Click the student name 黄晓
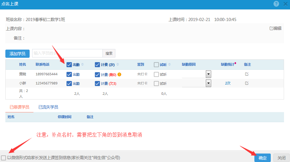The height and width of the screenshot is (162, 290). 23,74
